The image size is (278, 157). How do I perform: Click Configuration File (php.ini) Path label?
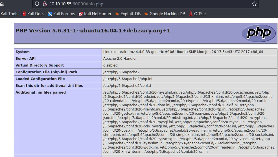[46, 72]
